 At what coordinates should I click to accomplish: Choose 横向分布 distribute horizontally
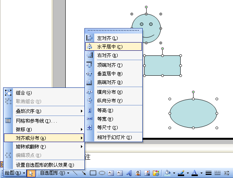[114, 92]
